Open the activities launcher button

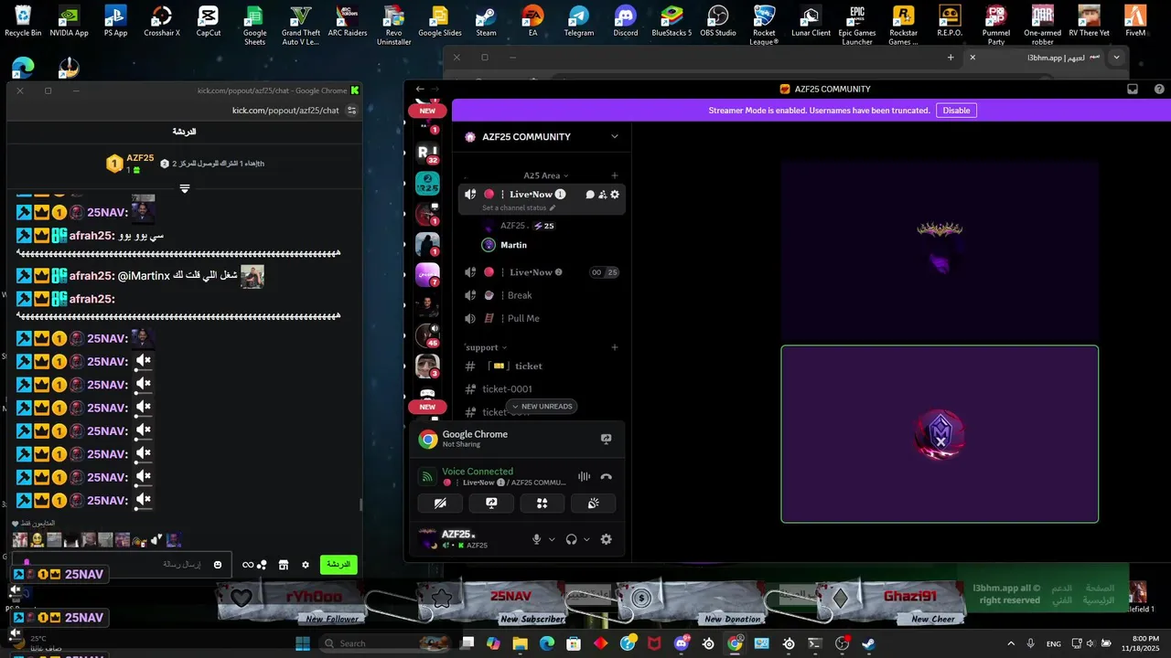pos(542,503)
